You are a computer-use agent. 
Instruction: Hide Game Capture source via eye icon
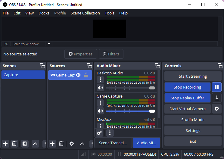78,75
